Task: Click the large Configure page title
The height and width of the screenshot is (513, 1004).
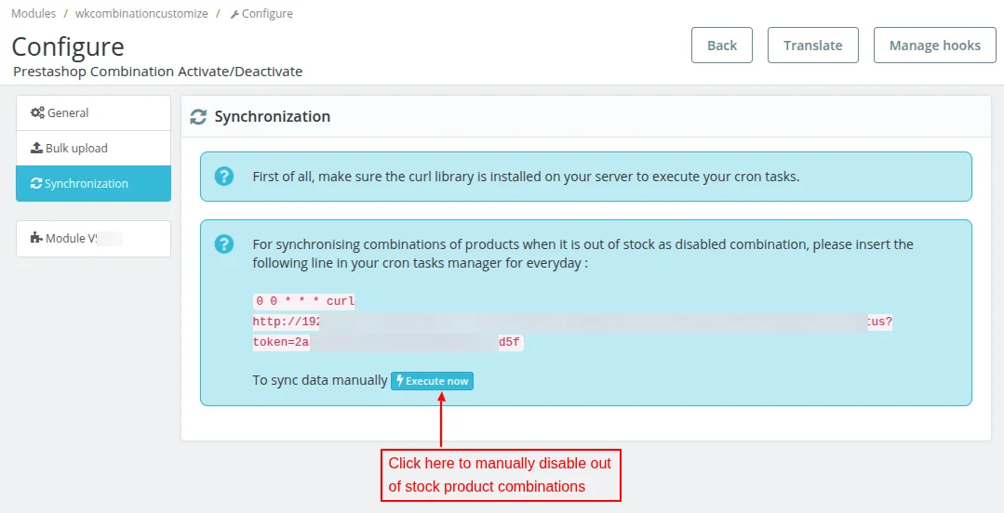Action: [68, 46]
